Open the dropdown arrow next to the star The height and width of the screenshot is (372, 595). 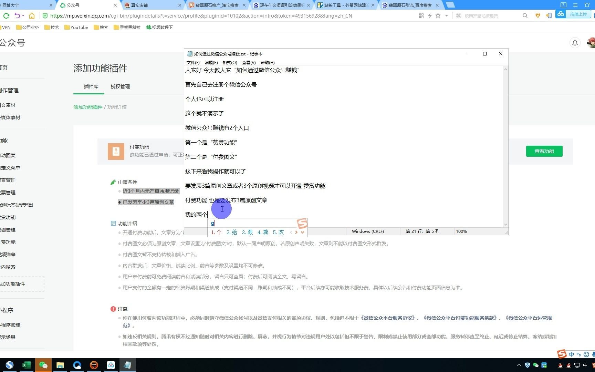click(x=447, y=15)
